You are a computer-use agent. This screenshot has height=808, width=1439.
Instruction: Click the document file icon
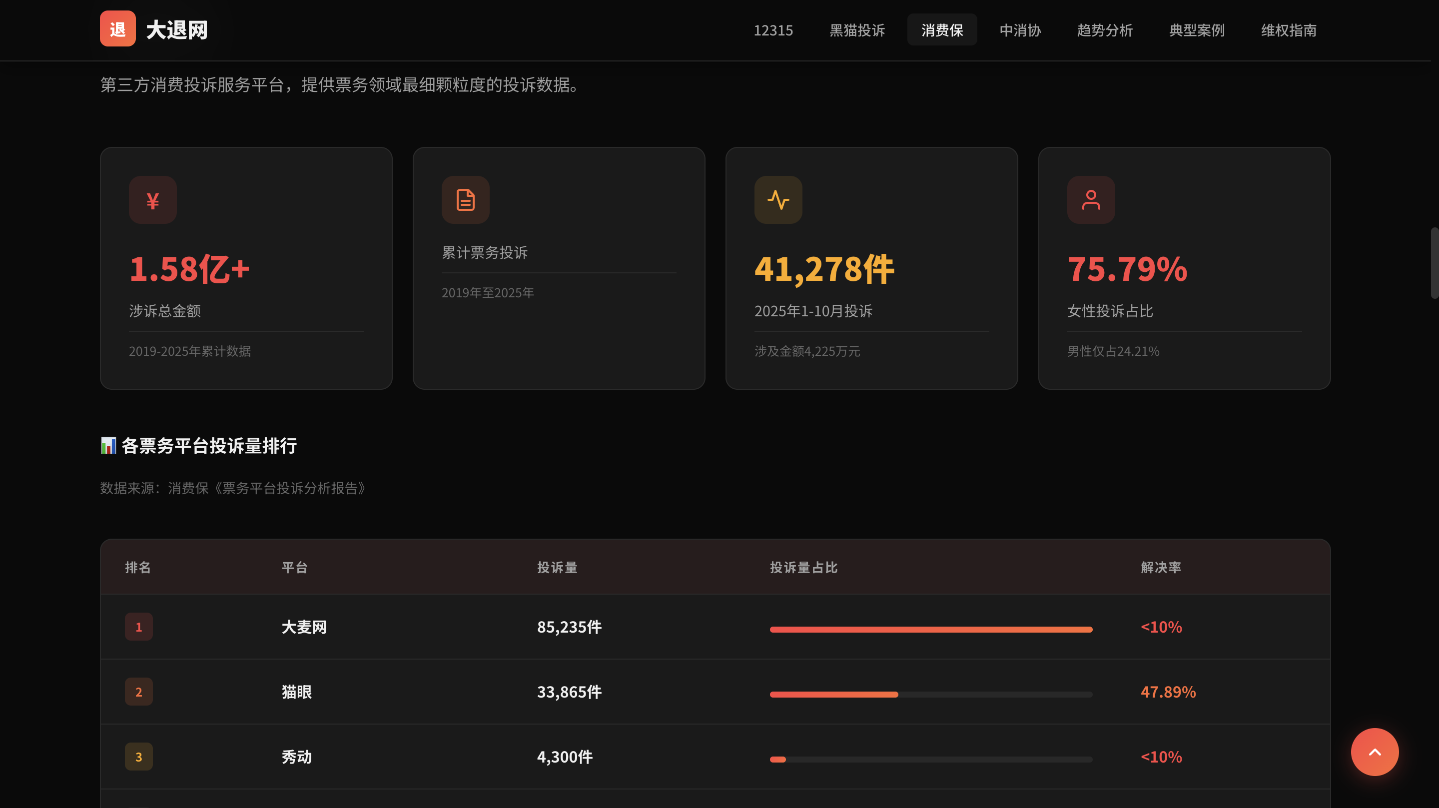465,200
